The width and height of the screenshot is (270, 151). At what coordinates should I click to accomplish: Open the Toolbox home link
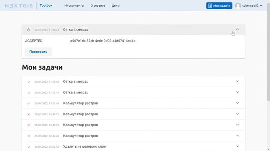coord(46,5)
